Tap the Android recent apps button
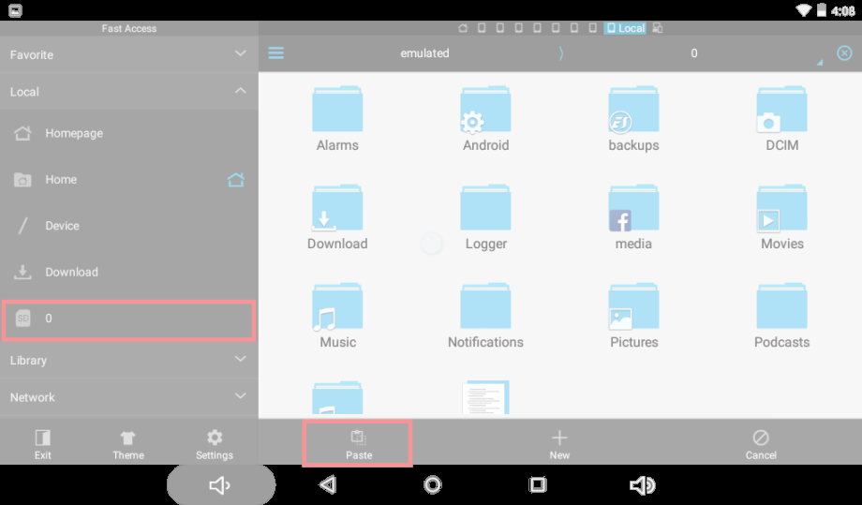The height and width of the screenshot is (505, 862). coord(538,484)
